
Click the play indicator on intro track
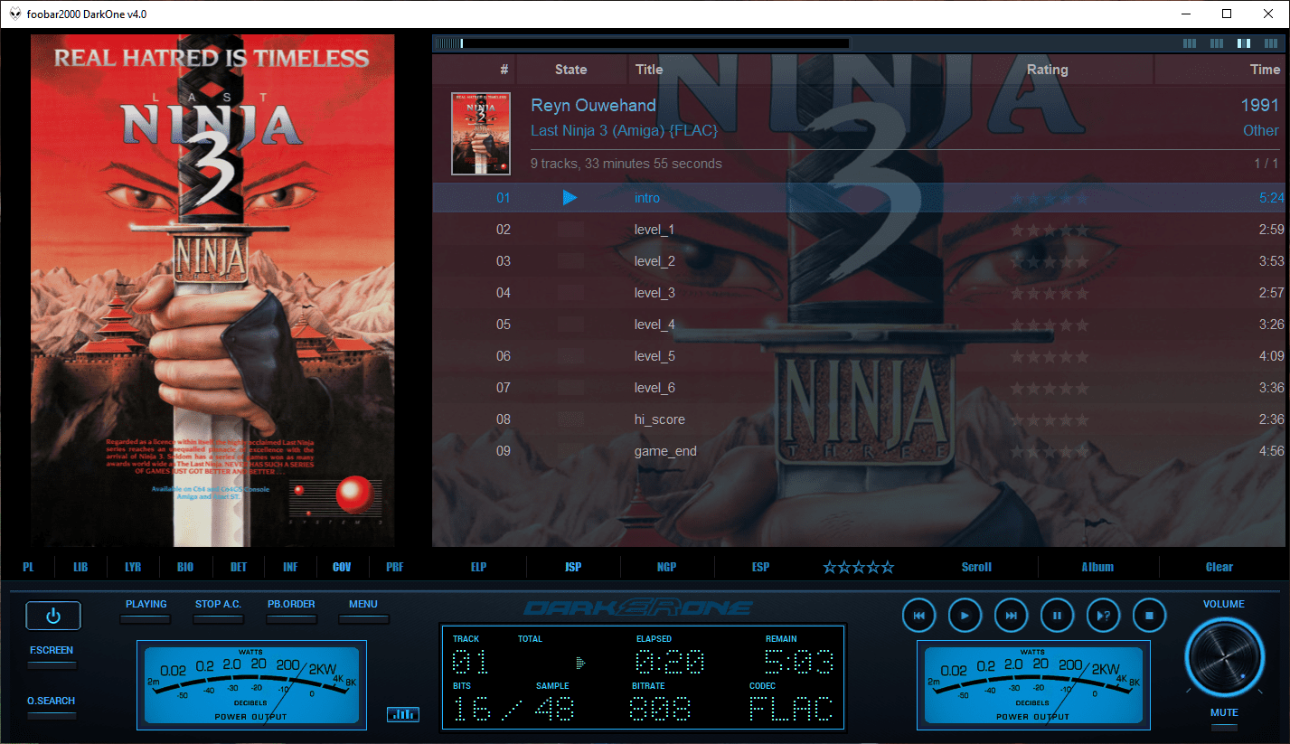[570, 197]
